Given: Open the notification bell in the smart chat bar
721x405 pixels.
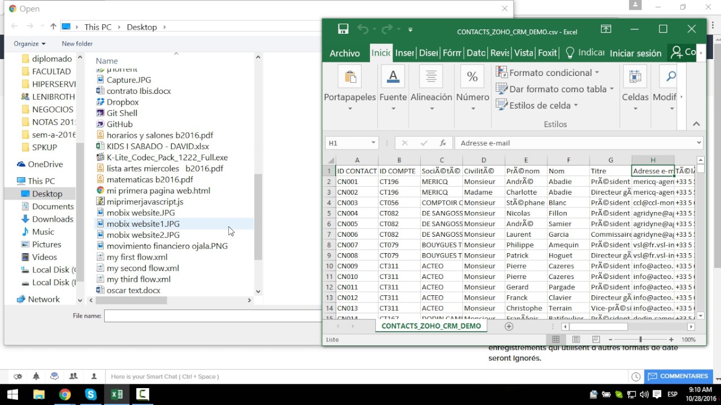Looking at the screenshot, I should coord(36,376).
